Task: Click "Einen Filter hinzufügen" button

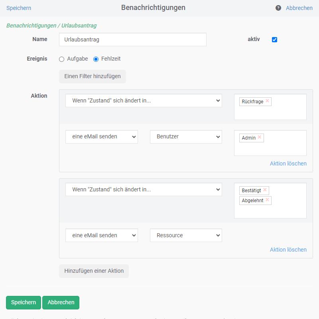Action: click(x=93, y=76)
